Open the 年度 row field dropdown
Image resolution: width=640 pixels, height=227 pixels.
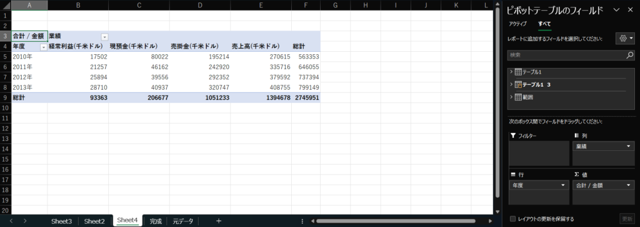(x=563, y=185)
